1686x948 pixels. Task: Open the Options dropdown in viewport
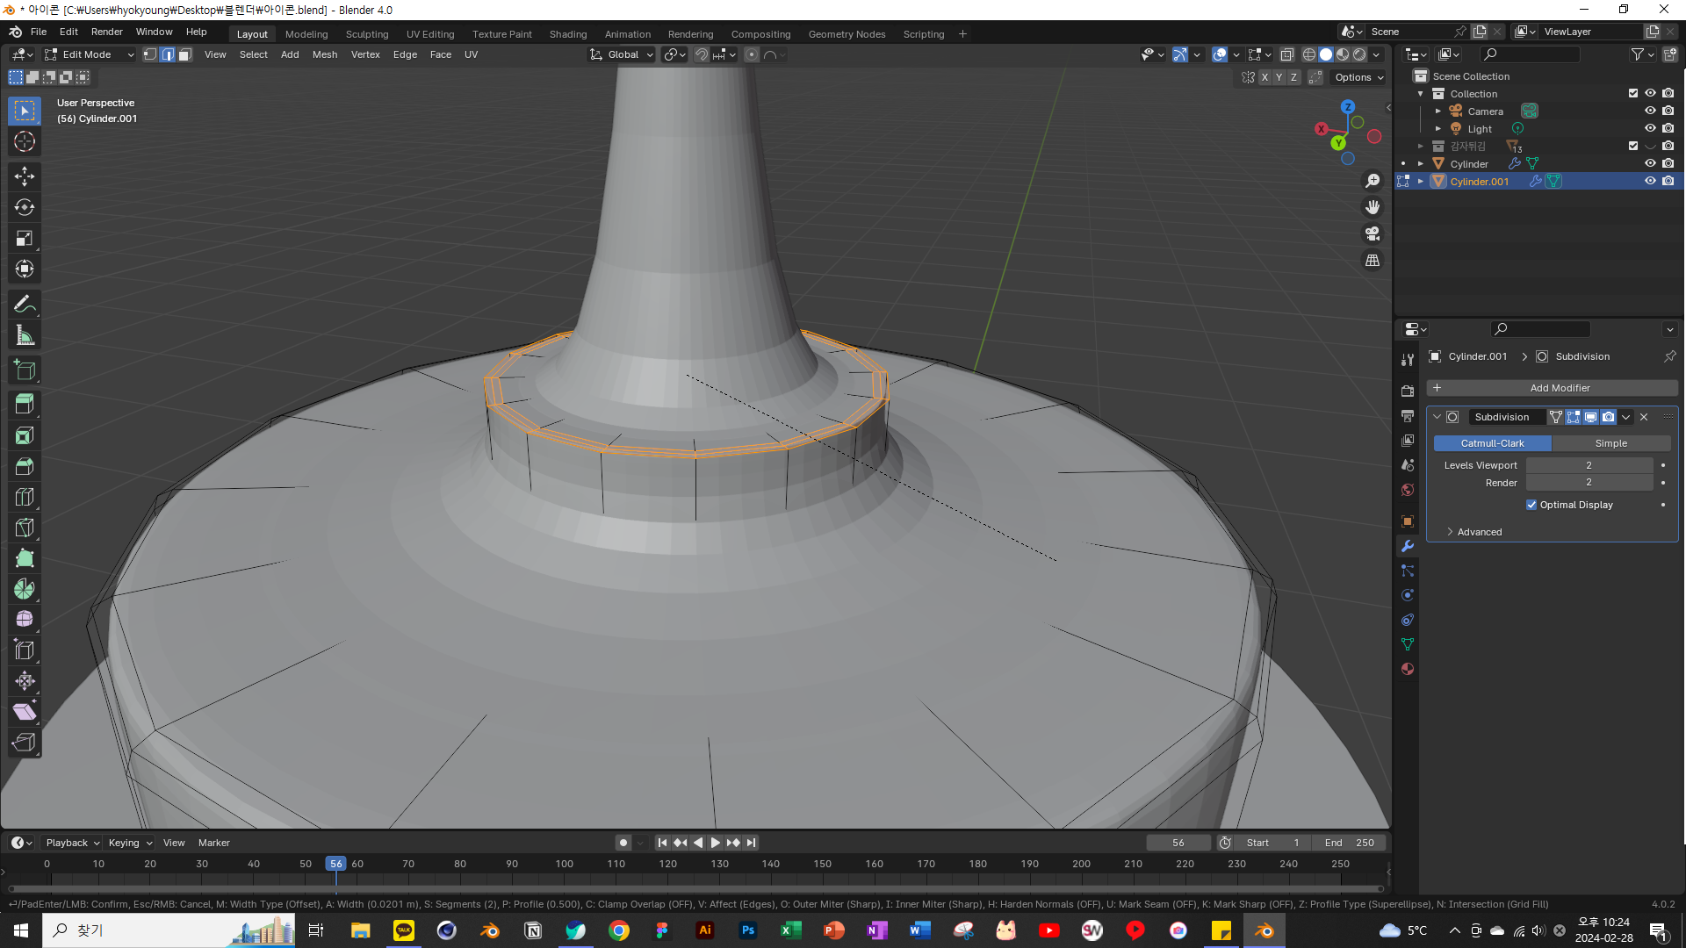pyautogui.click(x=1358, y=77)
